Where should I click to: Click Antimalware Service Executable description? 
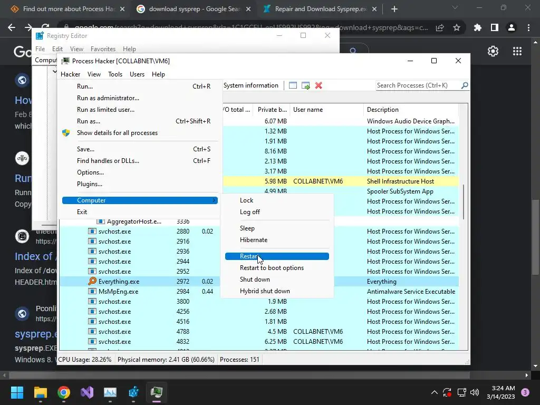click(411, 291)
